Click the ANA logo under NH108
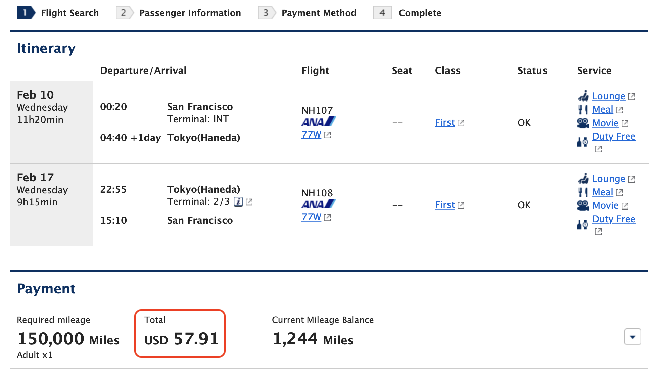 click(x=319, y=204)
